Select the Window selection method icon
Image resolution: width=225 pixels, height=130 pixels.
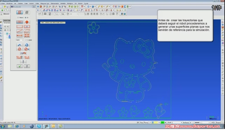20,27
